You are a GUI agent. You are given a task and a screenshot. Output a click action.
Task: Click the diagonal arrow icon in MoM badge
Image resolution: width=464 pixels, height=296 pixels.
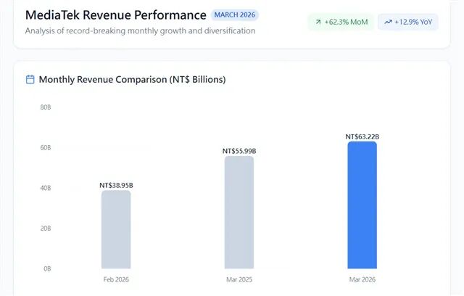(318, 22)
